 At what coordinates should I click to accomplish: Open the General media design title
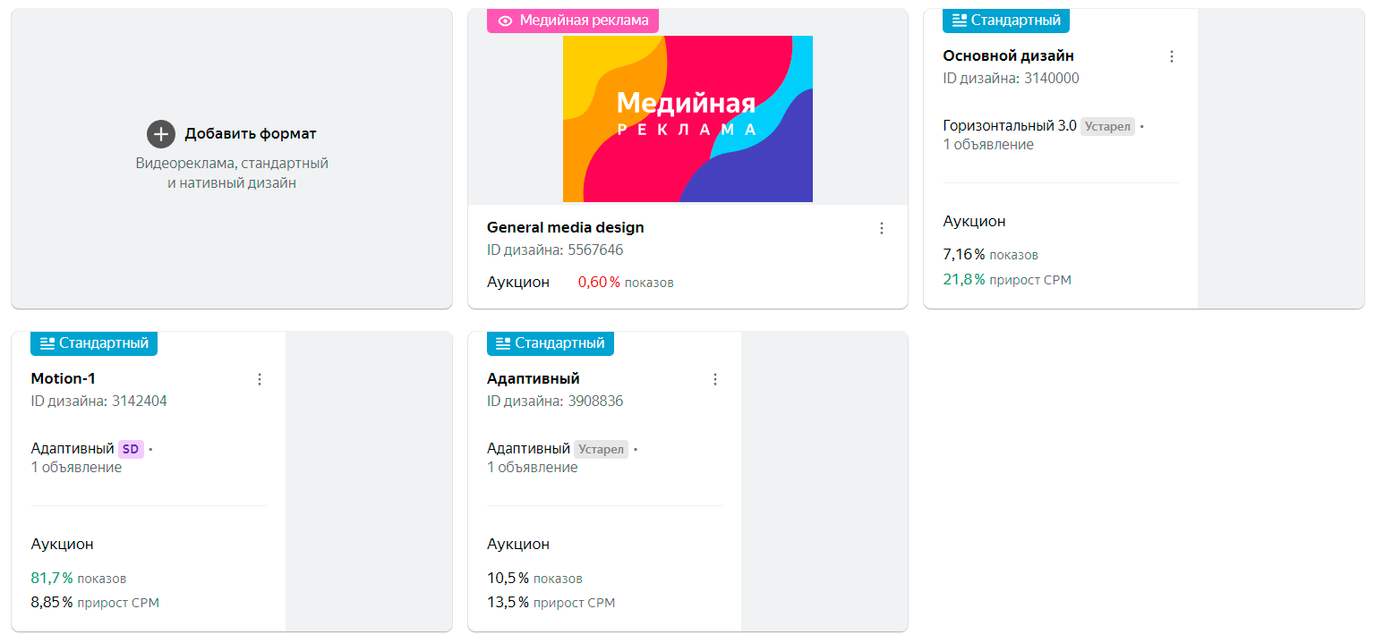pyautogui.click(x=566, y=227)
